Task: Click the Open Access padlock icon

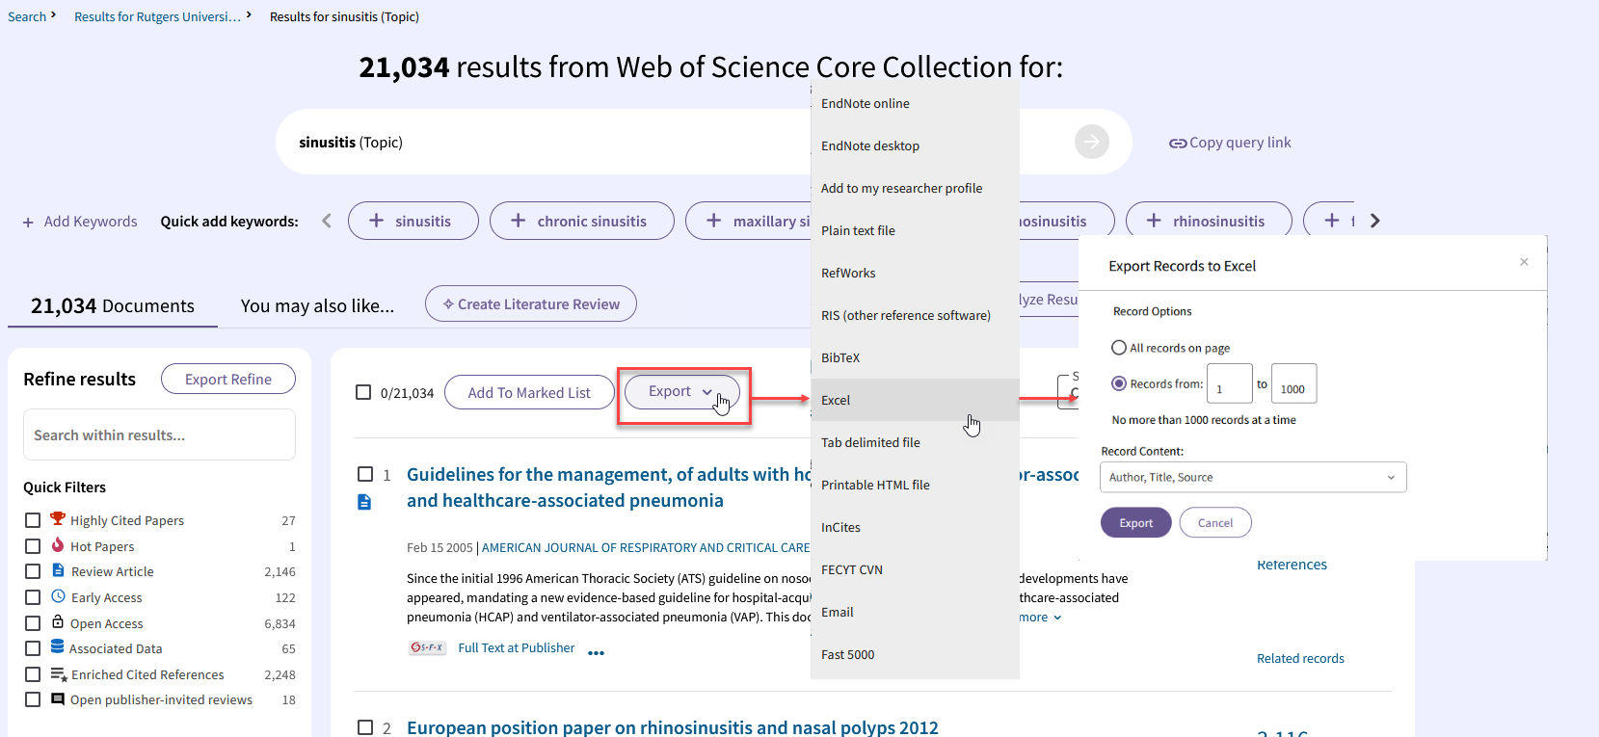Action: (x=58, y=622)
